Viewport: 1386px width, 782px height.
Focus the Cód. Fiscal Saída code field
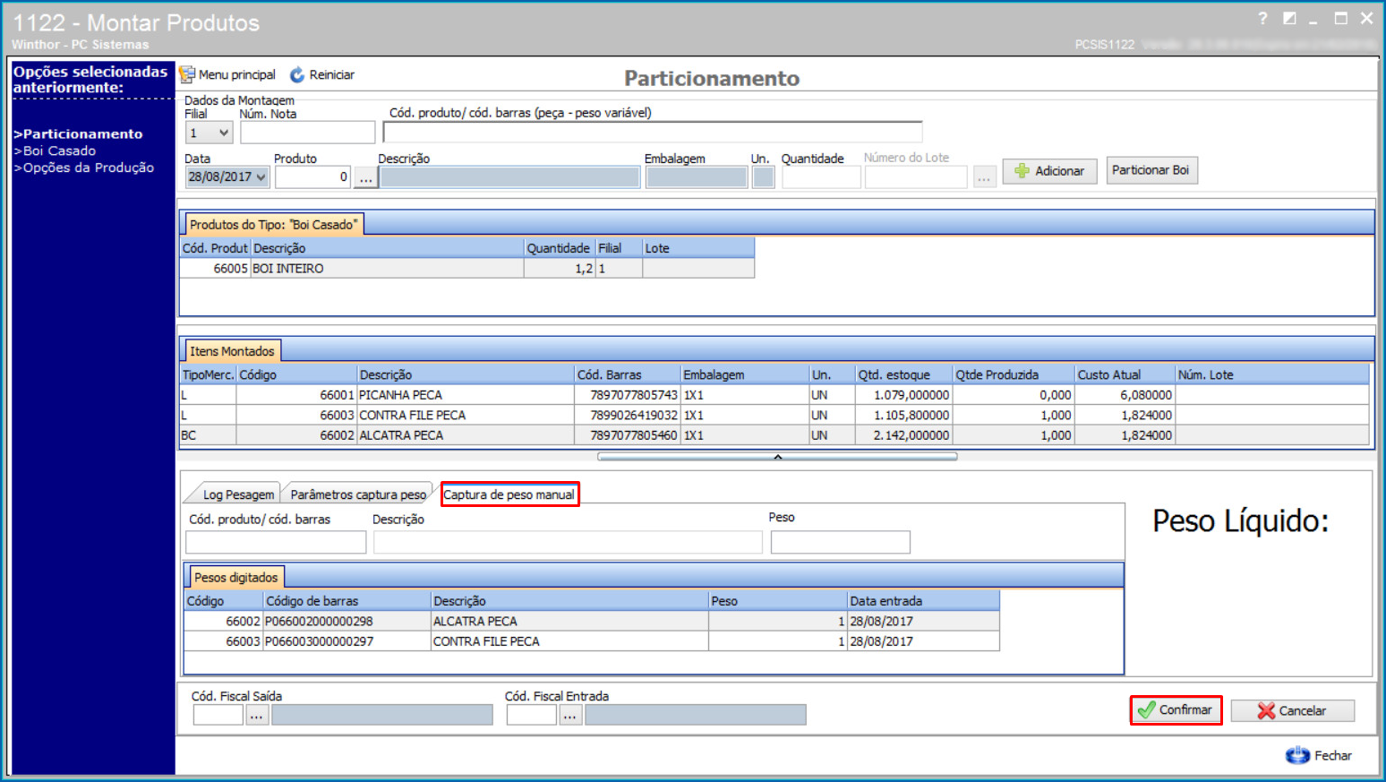(218, 715)
